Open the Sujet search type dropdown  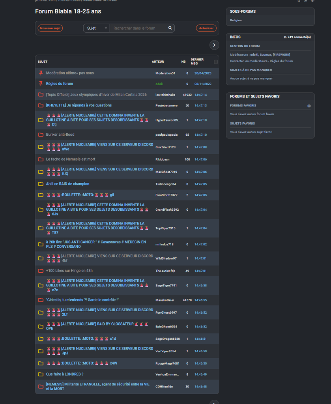click(x=97, y=28)
